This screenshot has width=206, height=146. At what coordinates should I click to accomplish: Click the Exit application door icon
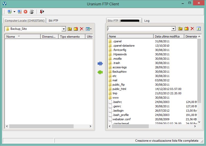click(42, 12)
